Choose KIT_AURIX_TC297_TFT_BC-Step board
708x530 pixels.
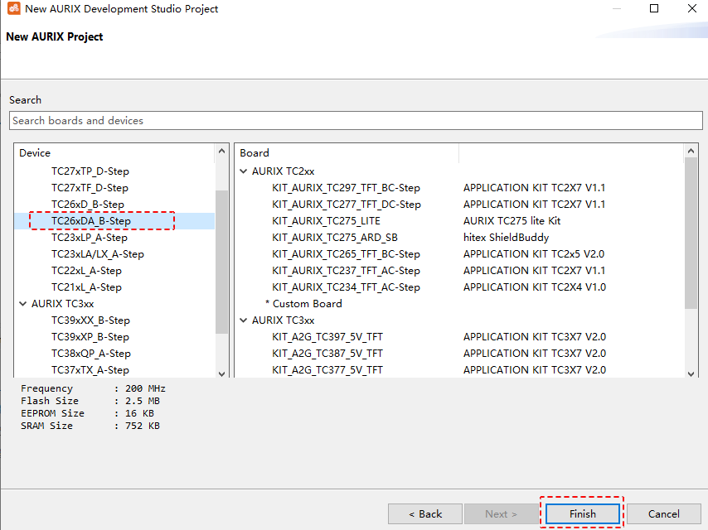(346, 188)
